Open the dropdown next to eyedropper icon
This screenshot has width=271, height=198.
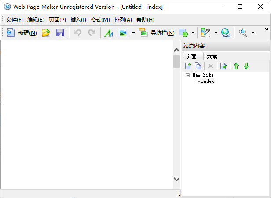click(x=216, y=33)
